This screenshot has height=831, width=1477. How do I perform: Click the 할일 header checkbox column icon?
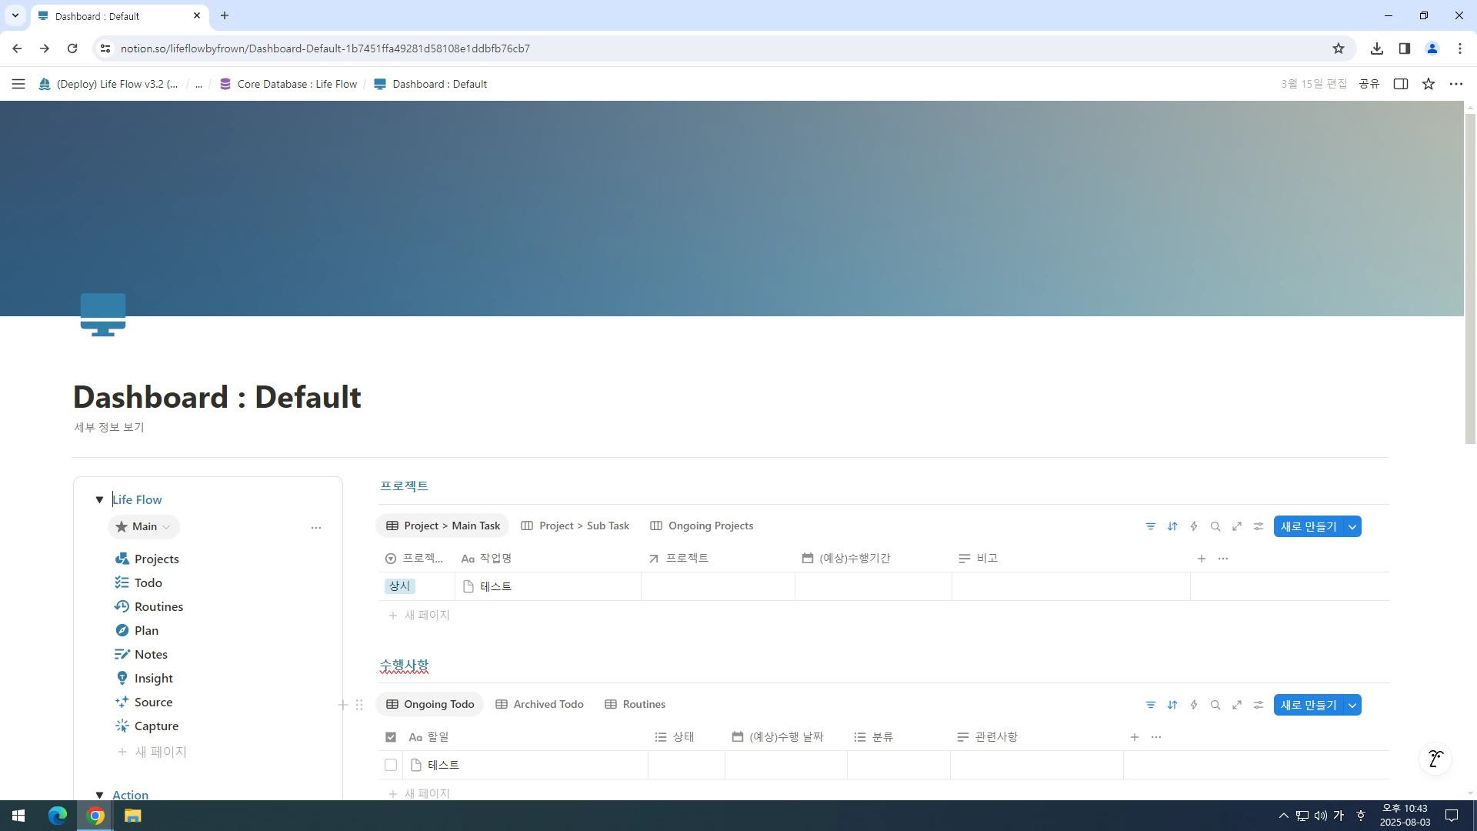[x=391, y=737]
